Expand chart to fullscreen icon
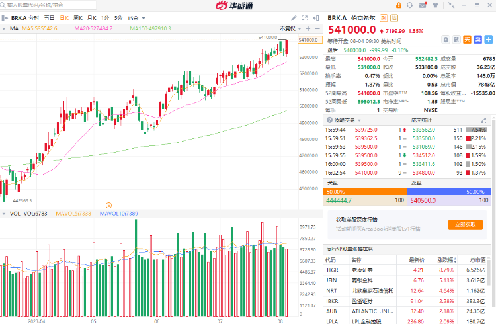496x324 pixels. (305, 18)
